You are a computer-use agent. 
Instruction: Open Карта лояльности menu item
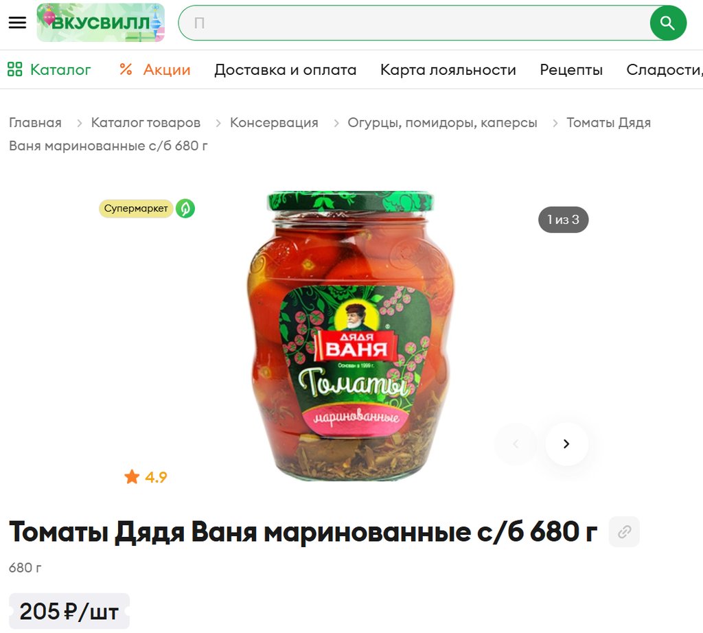click(448, 69)
